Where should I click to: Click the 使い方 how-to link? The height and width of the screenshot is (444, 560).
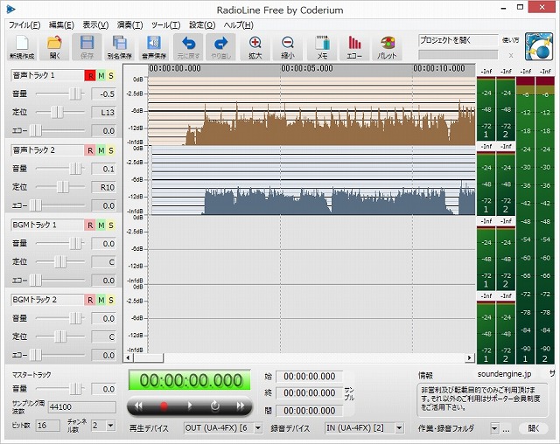[511, 40]
